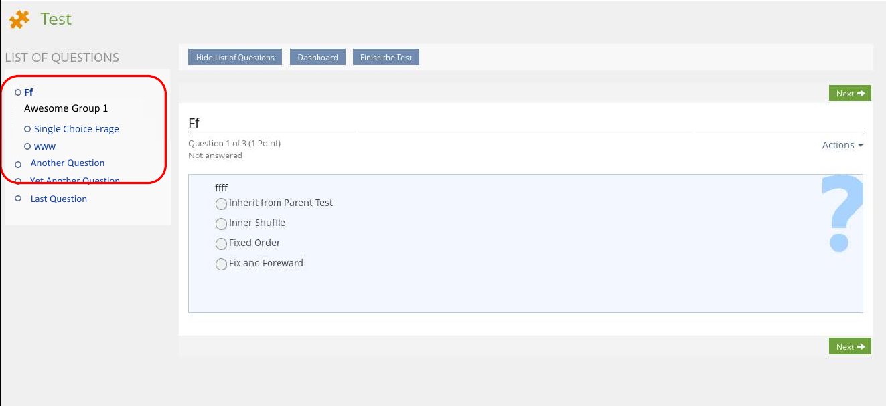The image size is (886, 406).
Task: Open the Actions dropdown menu
Action: click(842, 145)
